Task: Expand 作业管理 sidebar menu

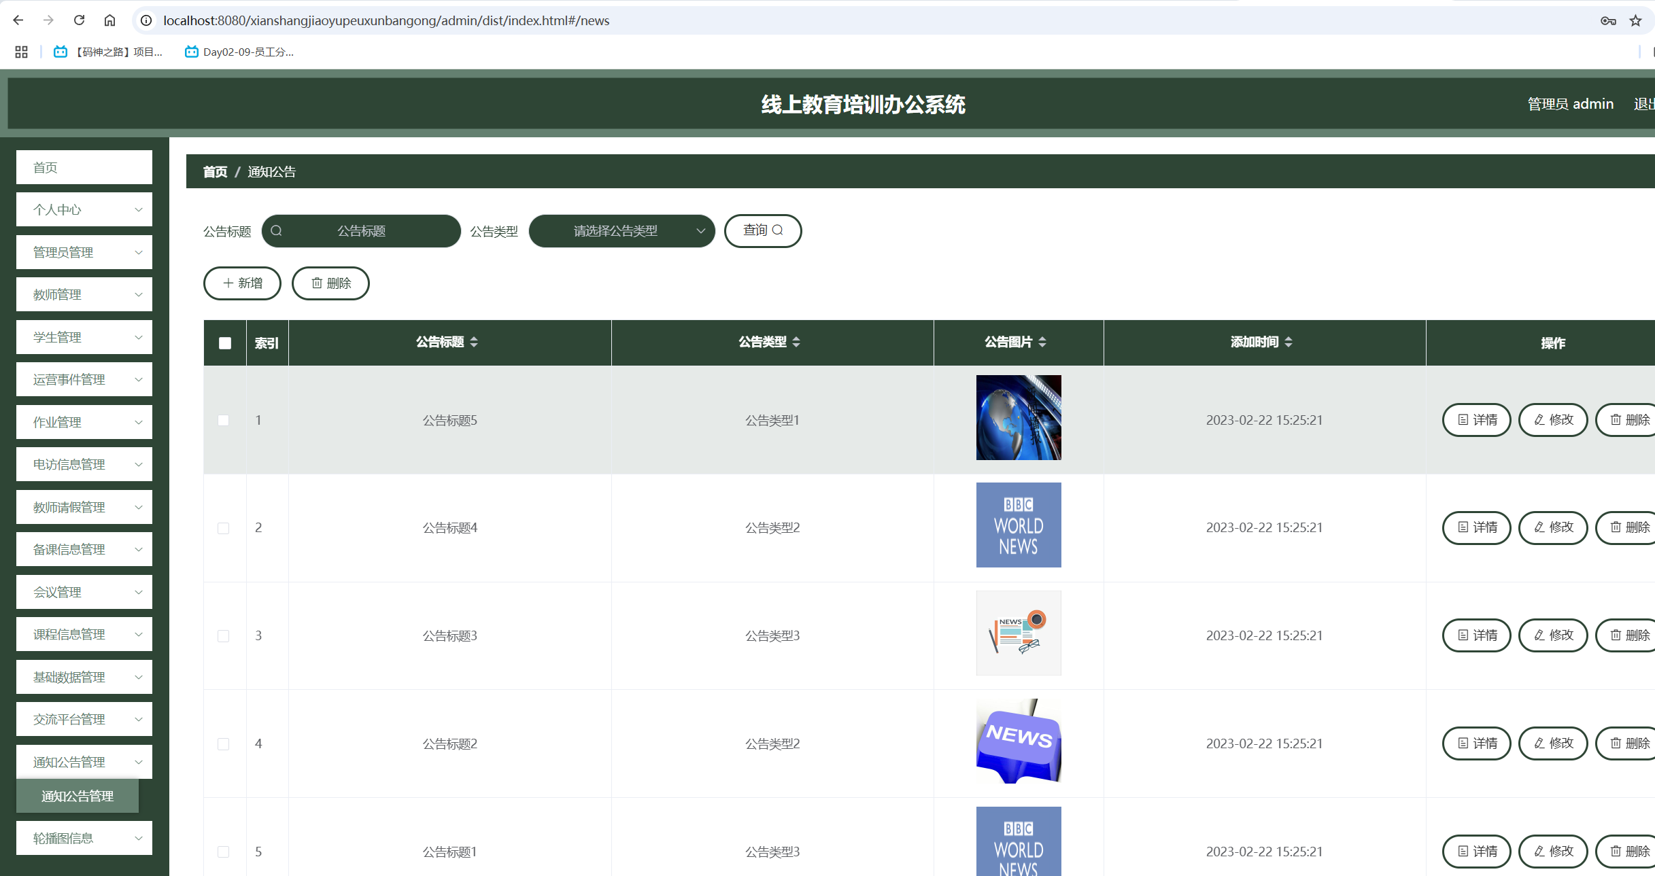Action: pyautogui.click(x=84, y=422)
